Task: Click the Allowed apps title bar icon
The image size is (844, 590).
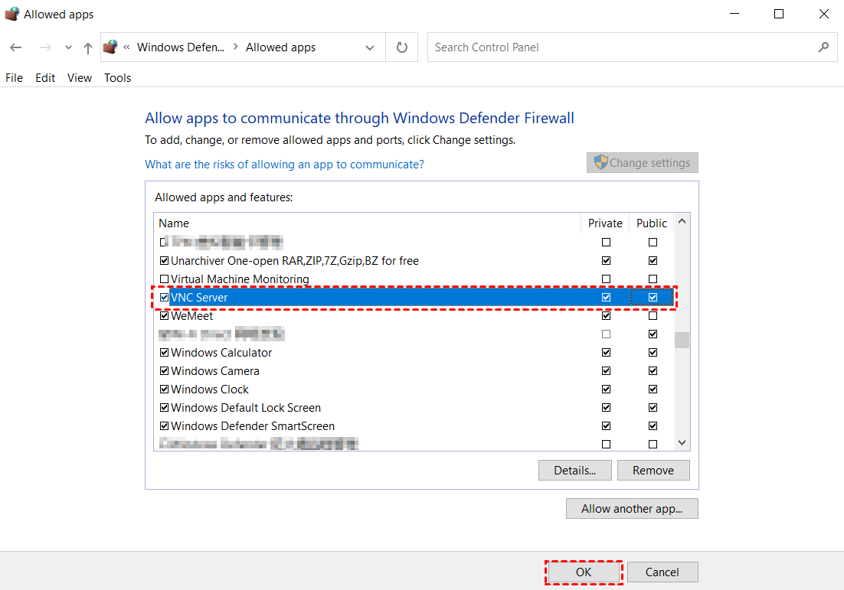Action: 11,14
